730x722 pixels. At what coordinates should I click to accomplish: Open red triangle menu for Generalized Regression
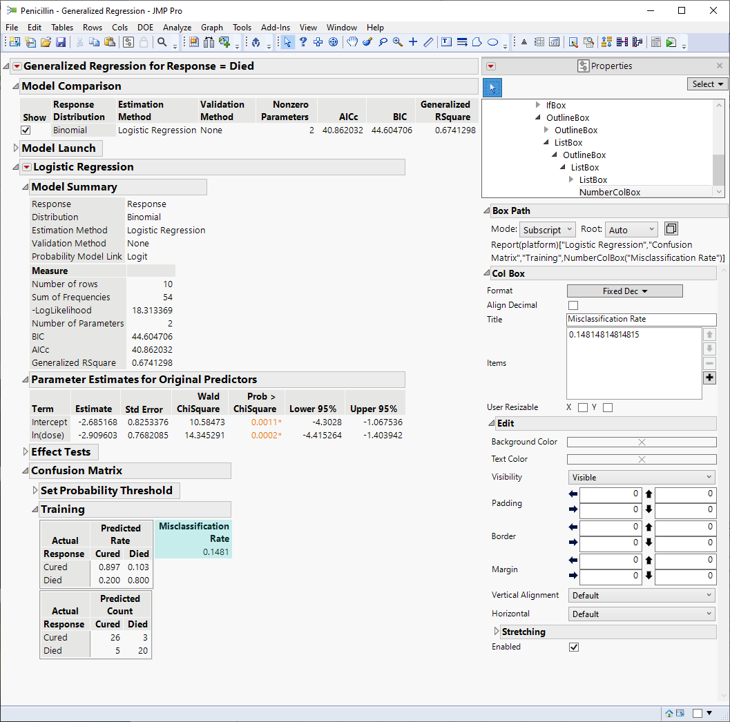click(17, 66)
